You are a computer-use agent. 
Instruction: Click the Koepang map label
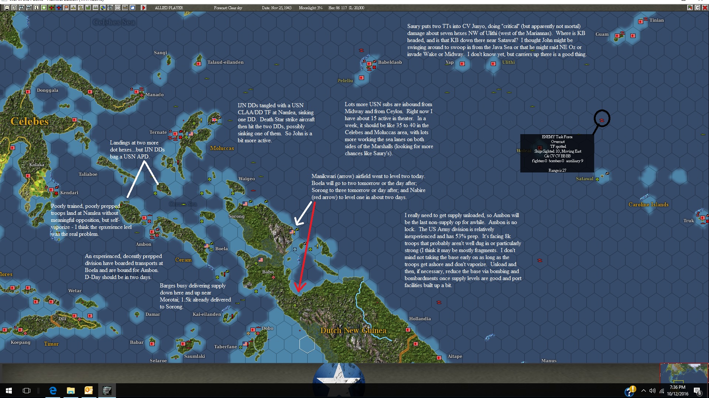tap(21, 342)
